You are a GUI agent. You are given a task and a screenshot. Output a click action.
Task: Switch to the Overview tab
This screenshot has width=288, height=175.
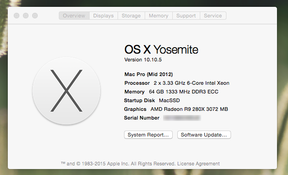point(74,16)
